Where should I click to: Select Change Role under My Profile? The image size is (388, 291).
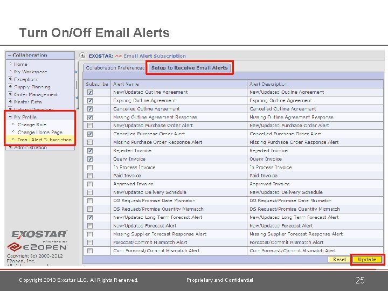coord(32,124)
